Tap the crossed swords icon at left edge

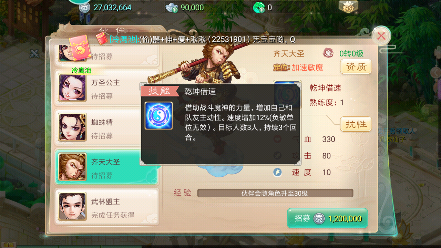pos(34,53)
